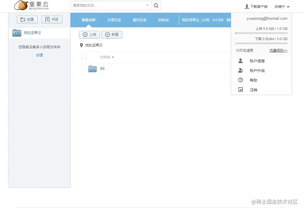The height and width of the screenshot is (211, 304).
Task: Open the 回收站 tab
Action: click(163, 20)
